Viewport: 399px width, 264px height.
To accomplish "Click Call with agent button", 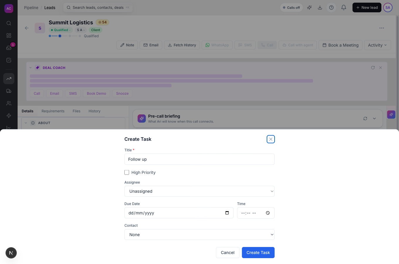I will point(298,45).
